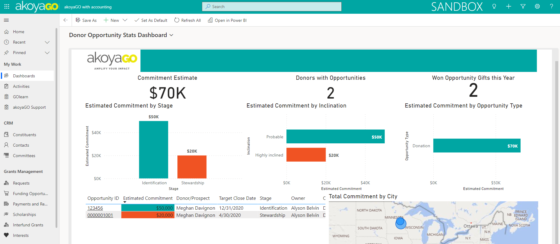Select the teal Identification bar
The width and height of the screenshot is (560, 244).
coord(154,150)
